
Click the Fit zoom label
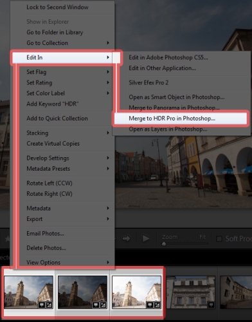203,237
